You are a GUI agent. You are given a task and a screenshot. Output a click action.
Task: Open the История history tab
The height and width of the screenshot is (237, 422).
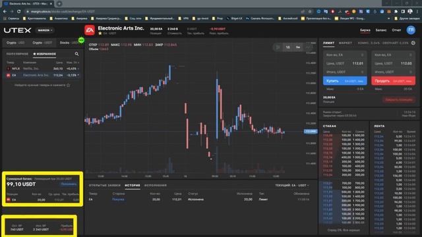132,186
